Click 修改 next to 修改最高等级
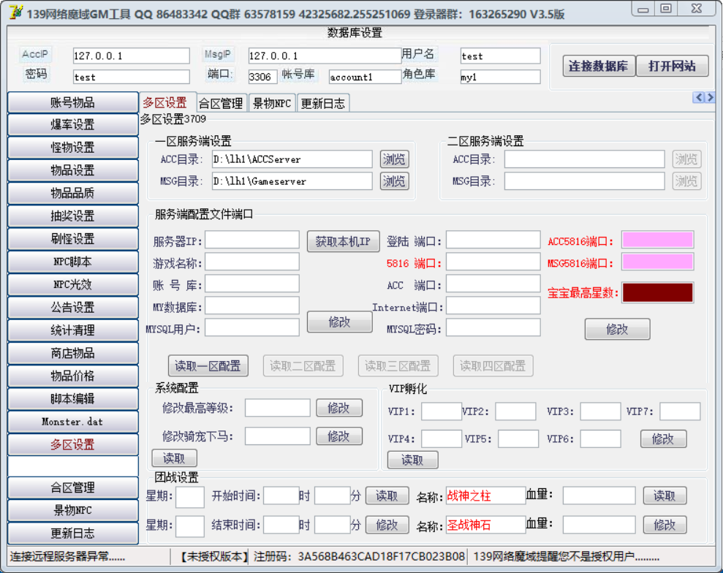The width and height of the screenshot is (723, 573). 339,408
